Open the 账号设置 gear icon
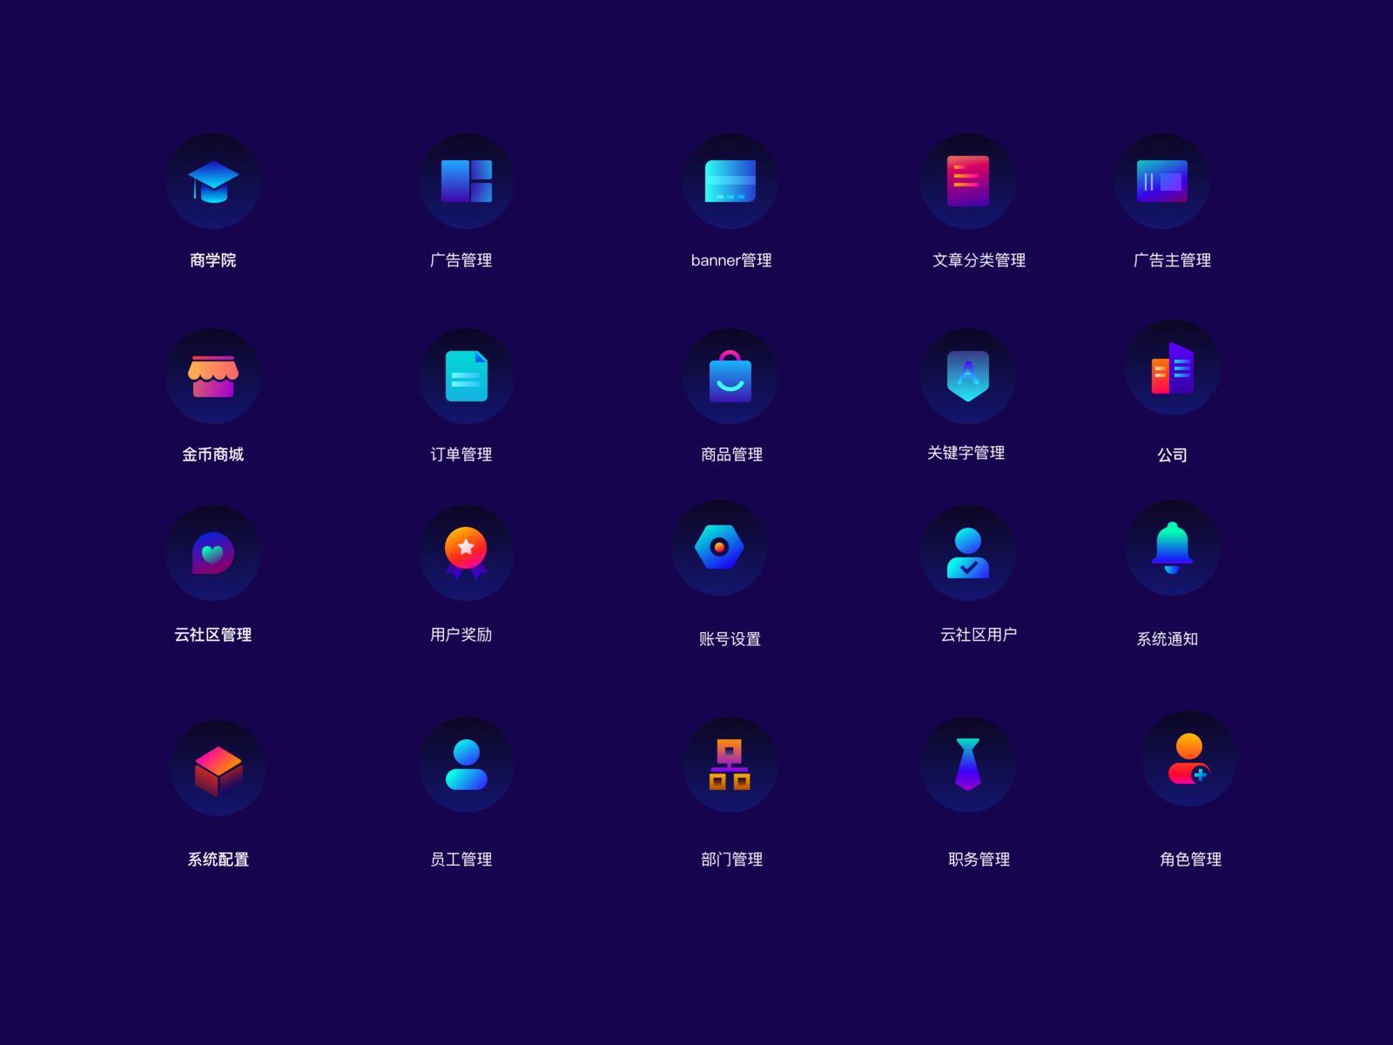1393x1045 pixels. (x=719, y=547)
